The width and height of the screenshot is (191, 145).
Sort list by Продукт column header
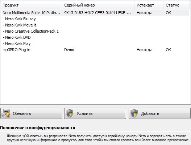(x=32, y=5)
